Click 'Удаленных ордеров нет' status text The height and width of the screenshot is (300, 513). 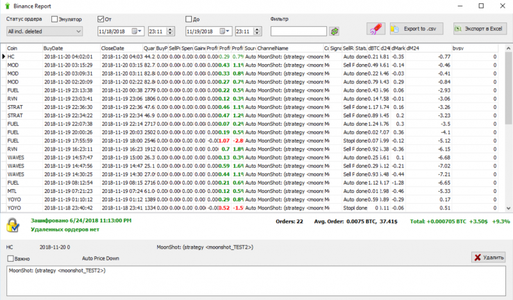[x=65, y=229]
